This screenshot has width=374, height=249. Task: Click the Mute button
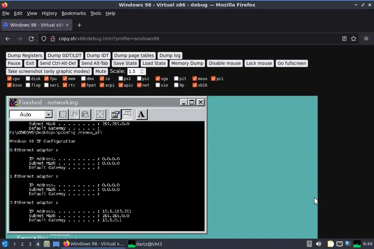(x=101, y=71)
